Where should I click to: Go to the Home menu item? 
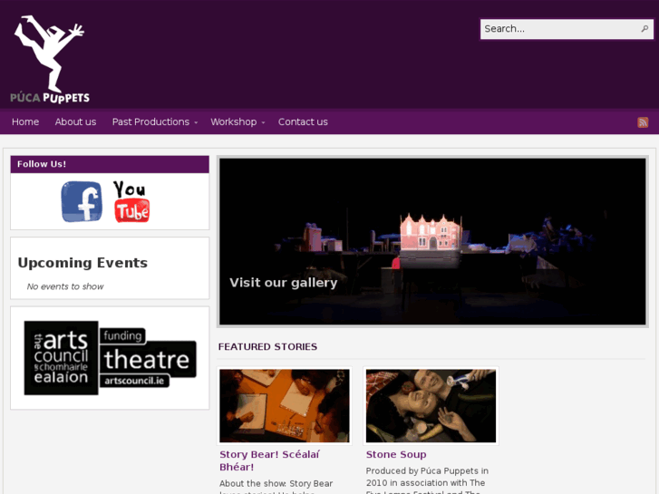click(25, 122)
